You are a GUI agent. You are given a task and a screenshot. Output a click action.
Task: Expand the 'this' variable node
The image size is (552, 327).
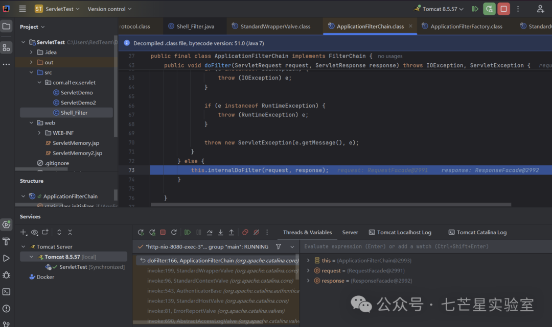308,260
